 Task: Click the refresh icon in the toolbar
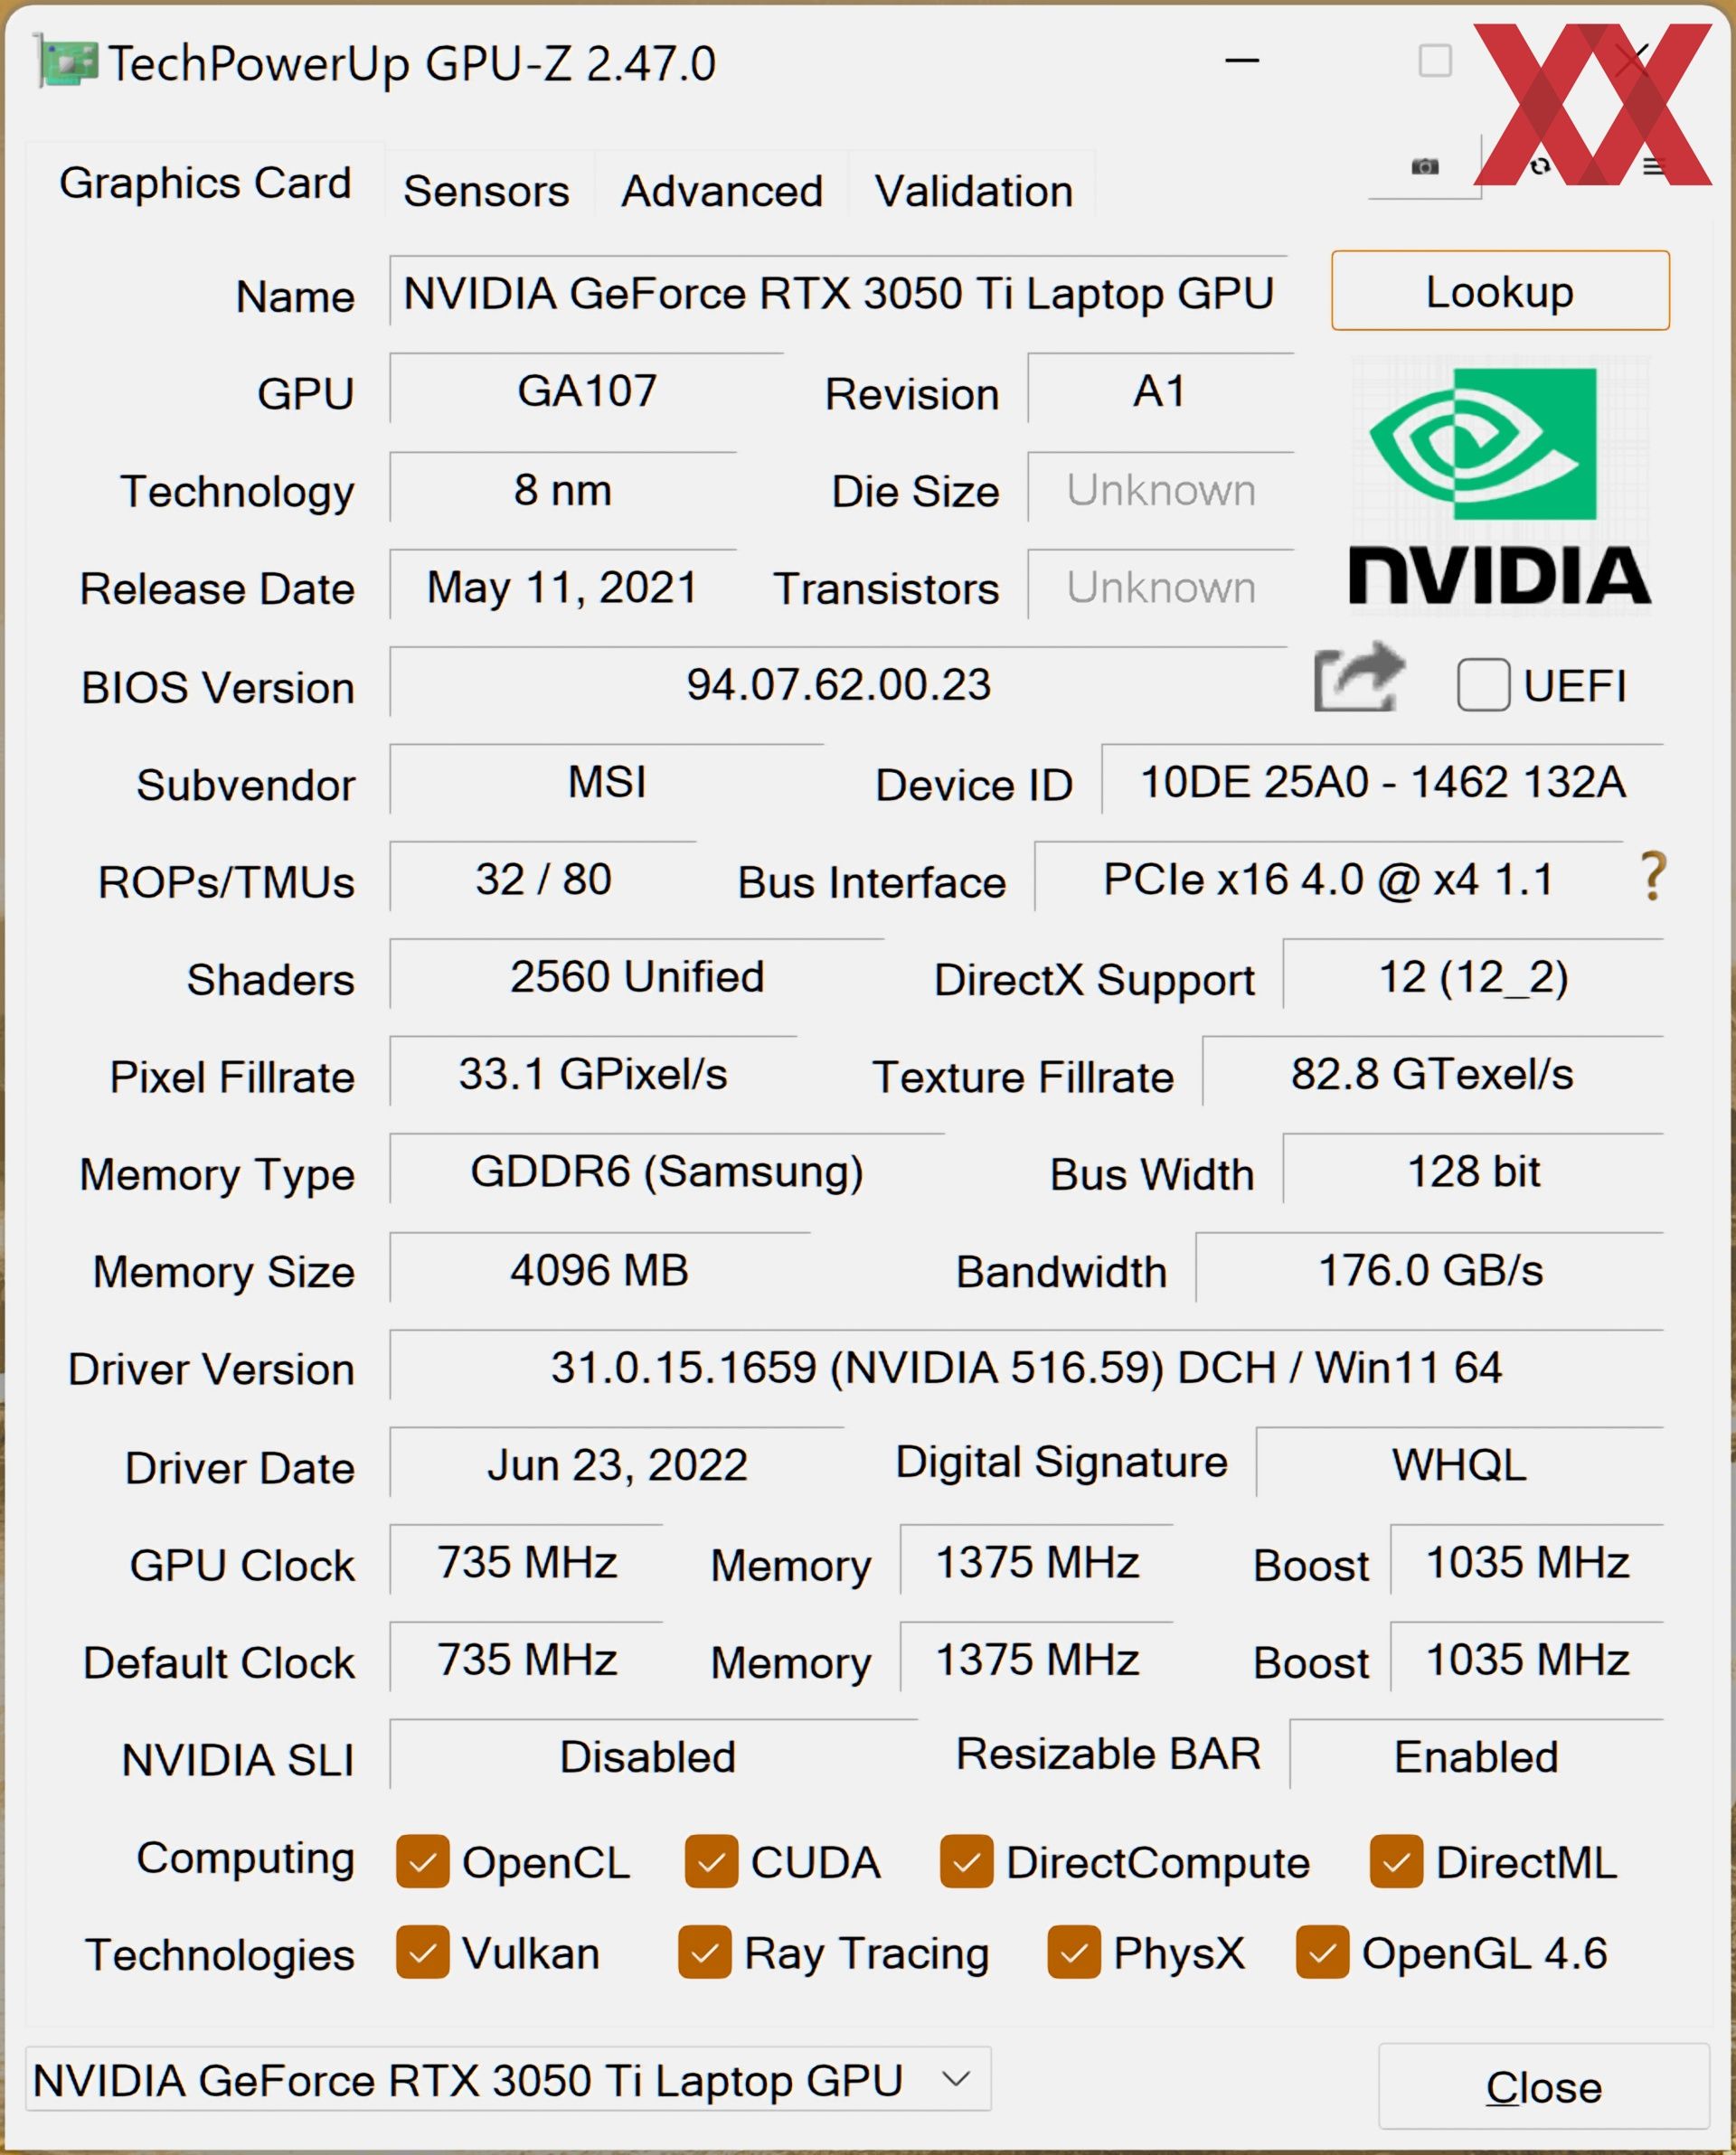pos(1540,166)
